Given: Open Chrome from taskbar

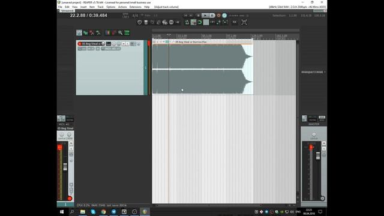Looking at the screenshot, I should click(x=103, y=212).
